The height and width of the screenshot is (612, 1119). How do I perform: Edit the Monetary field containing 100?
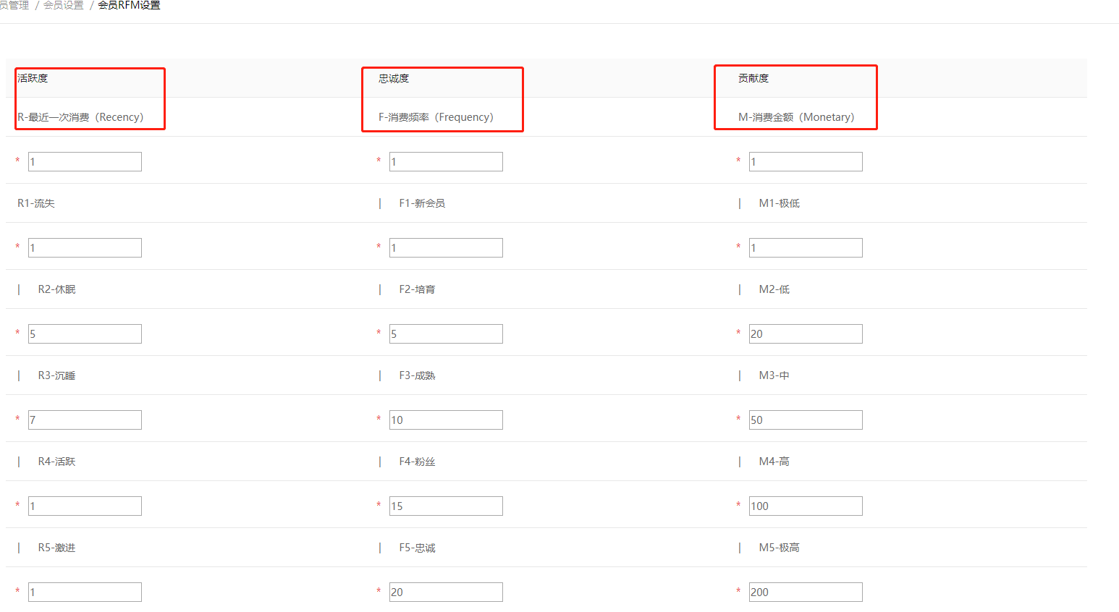tap(806, 506)
